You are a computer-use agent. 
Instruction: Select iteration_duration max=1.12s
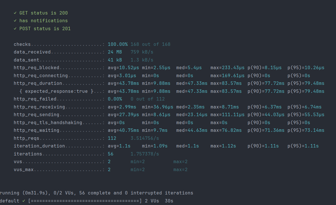pyautogui.click(x=223, y=146)
